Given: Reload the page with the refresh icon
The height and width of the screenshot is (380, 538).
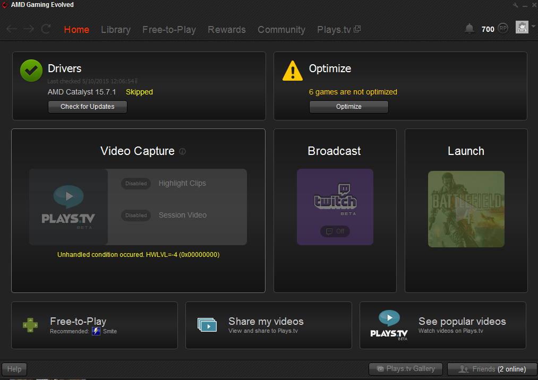Looking at the screenshot, I should pos(46,29).
